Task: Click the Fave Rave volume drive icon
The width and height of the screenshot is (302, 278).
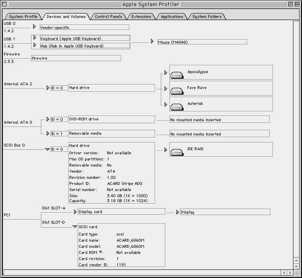Action: tap(177, 91)
